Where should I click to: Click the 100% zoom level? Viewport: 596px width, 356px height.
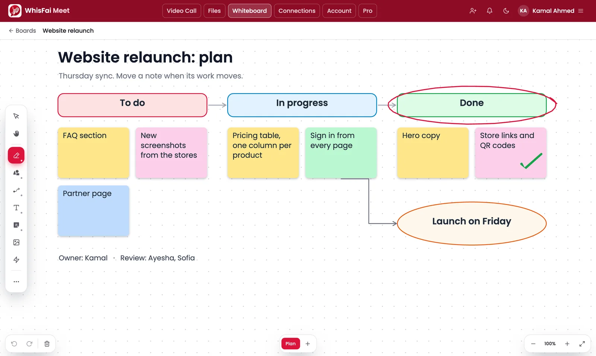click(x=550, y=344)
